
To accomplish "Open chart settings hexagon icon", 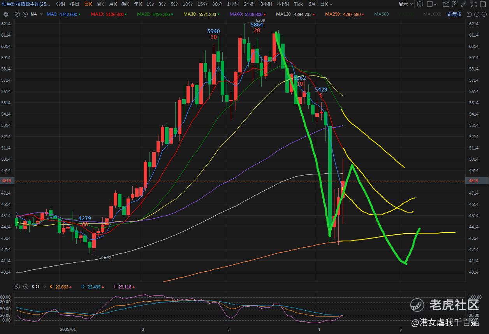I will coord(420,4).
